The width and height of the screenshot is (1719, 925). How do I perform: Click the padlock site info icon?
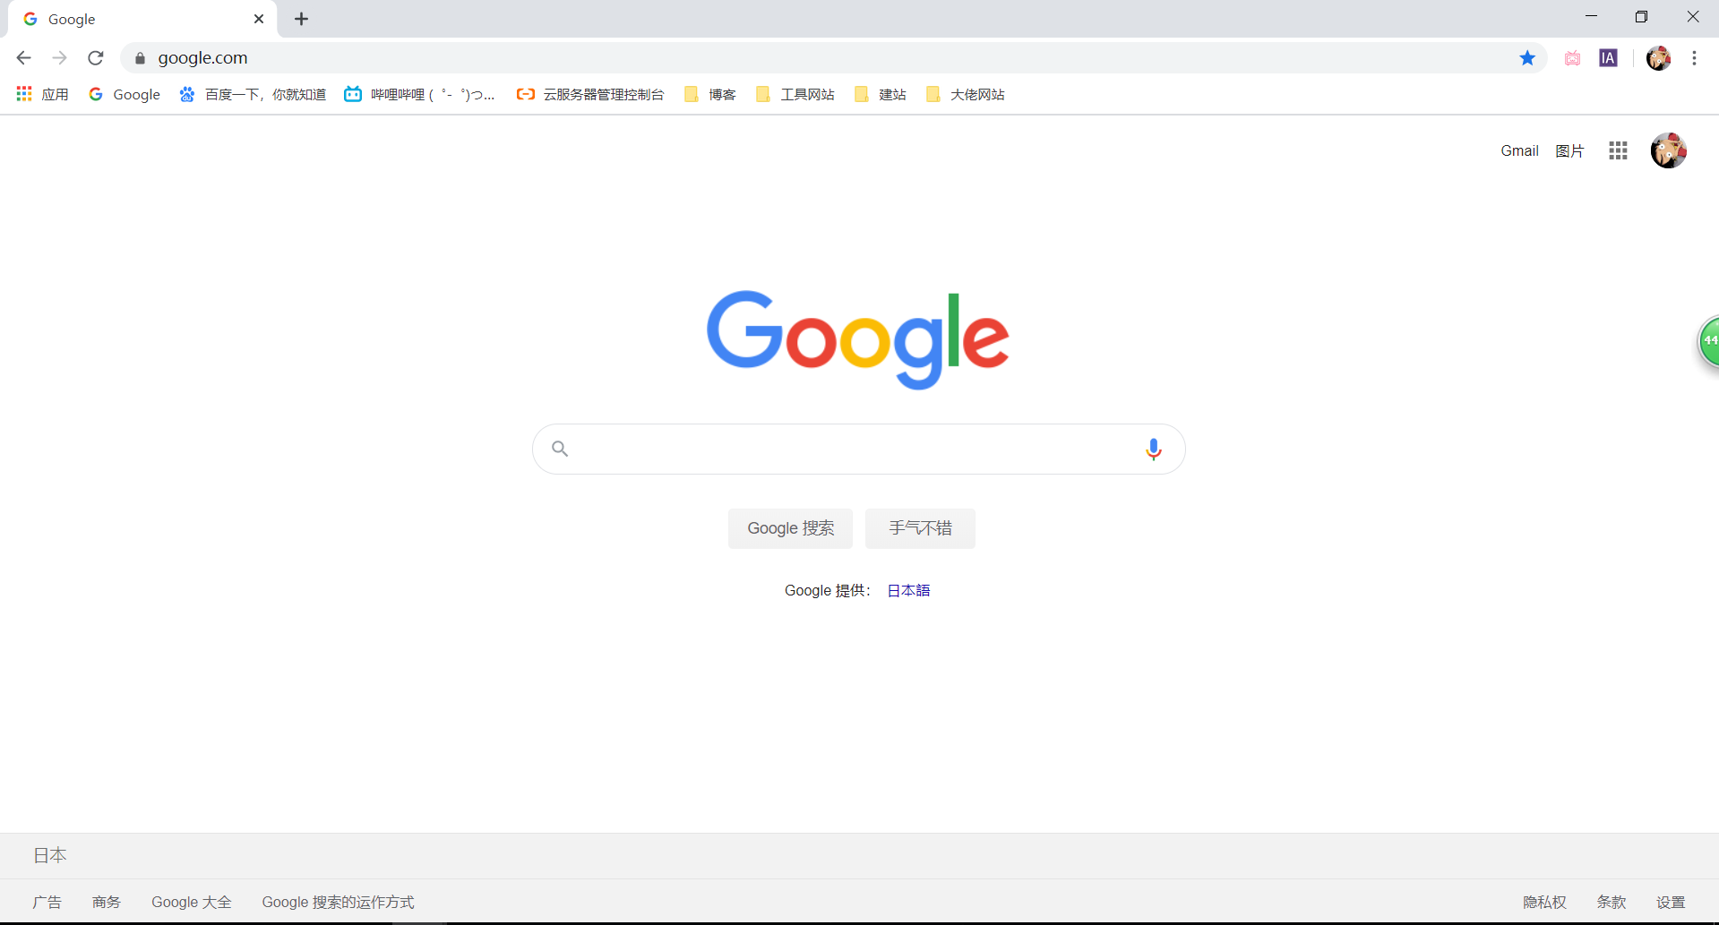[x=140, y=58]
